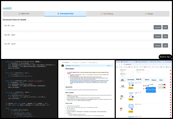173x119 pixels.
Task: Click the reddit heading link
Action: (x=7, y=8)
